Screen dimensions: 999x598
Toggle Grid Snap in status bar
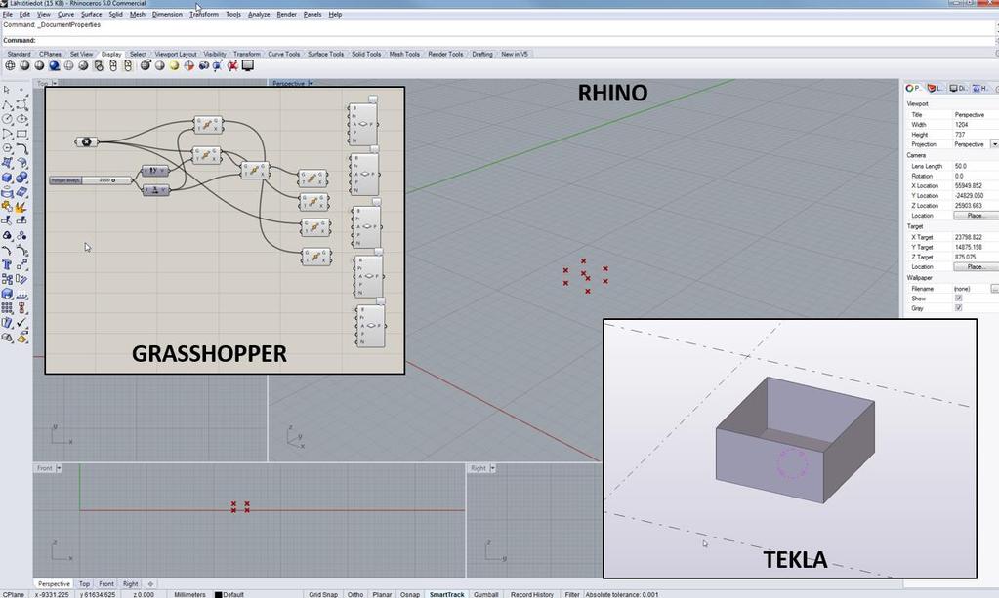pyautogui.click(x=323, y=594)
